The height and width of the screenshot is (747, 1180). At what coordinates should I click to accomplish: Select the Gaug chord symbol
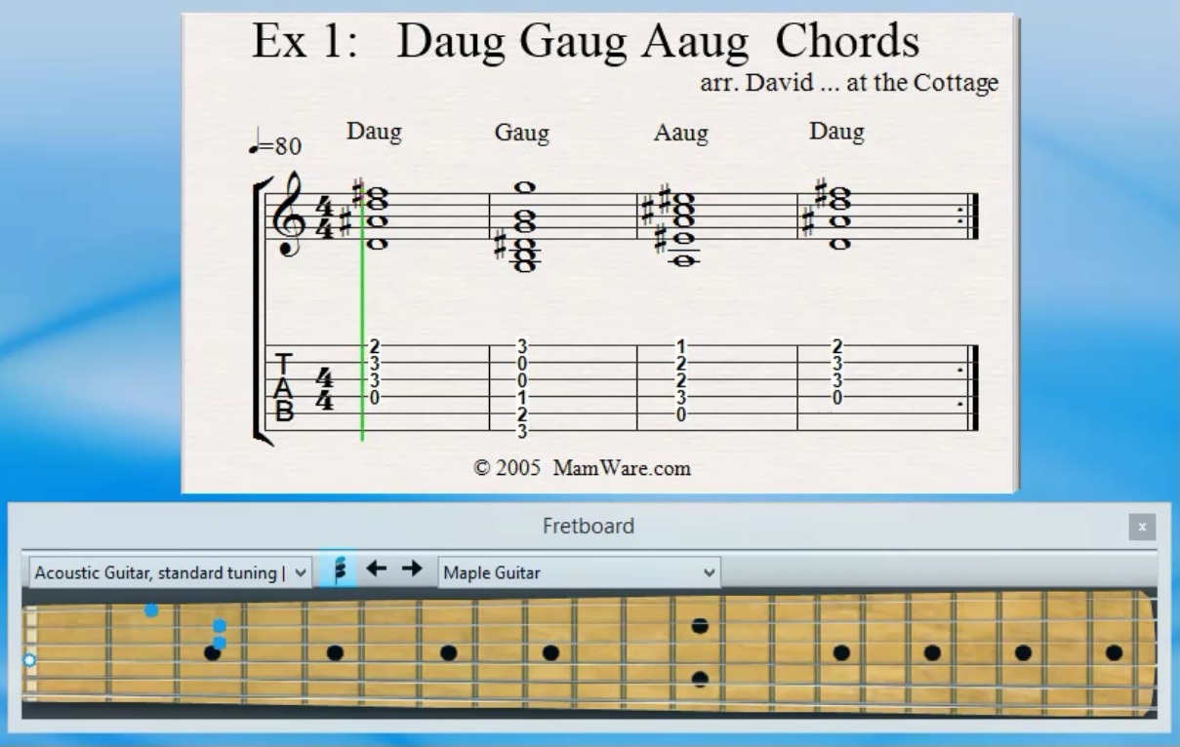point(521,133)
